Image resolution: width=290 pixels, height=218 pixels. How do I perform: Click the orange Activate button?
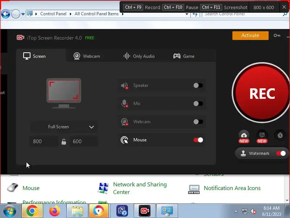point(250,35)
